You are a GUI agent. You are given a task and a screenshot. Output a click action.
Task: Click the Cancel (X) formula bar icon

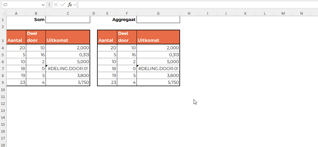click(x=56, y=5)
